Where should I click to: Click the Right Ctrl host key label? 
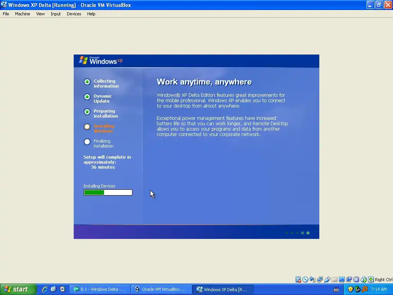(x=383, y=280)
